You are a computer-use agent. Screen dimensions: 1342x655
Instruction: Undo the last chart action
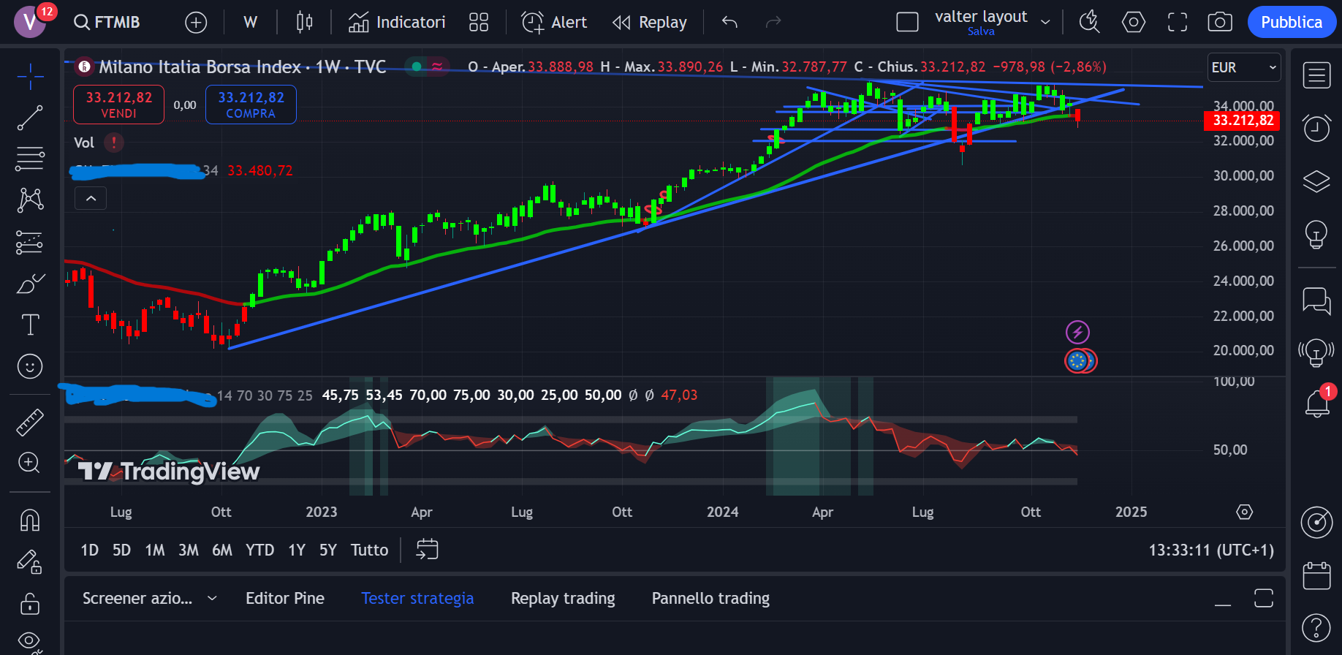coord(729,23)
